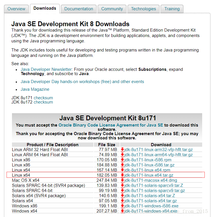
Task: Click the Java SE Development Kit 8u171 heading
Action: (108, 118)
